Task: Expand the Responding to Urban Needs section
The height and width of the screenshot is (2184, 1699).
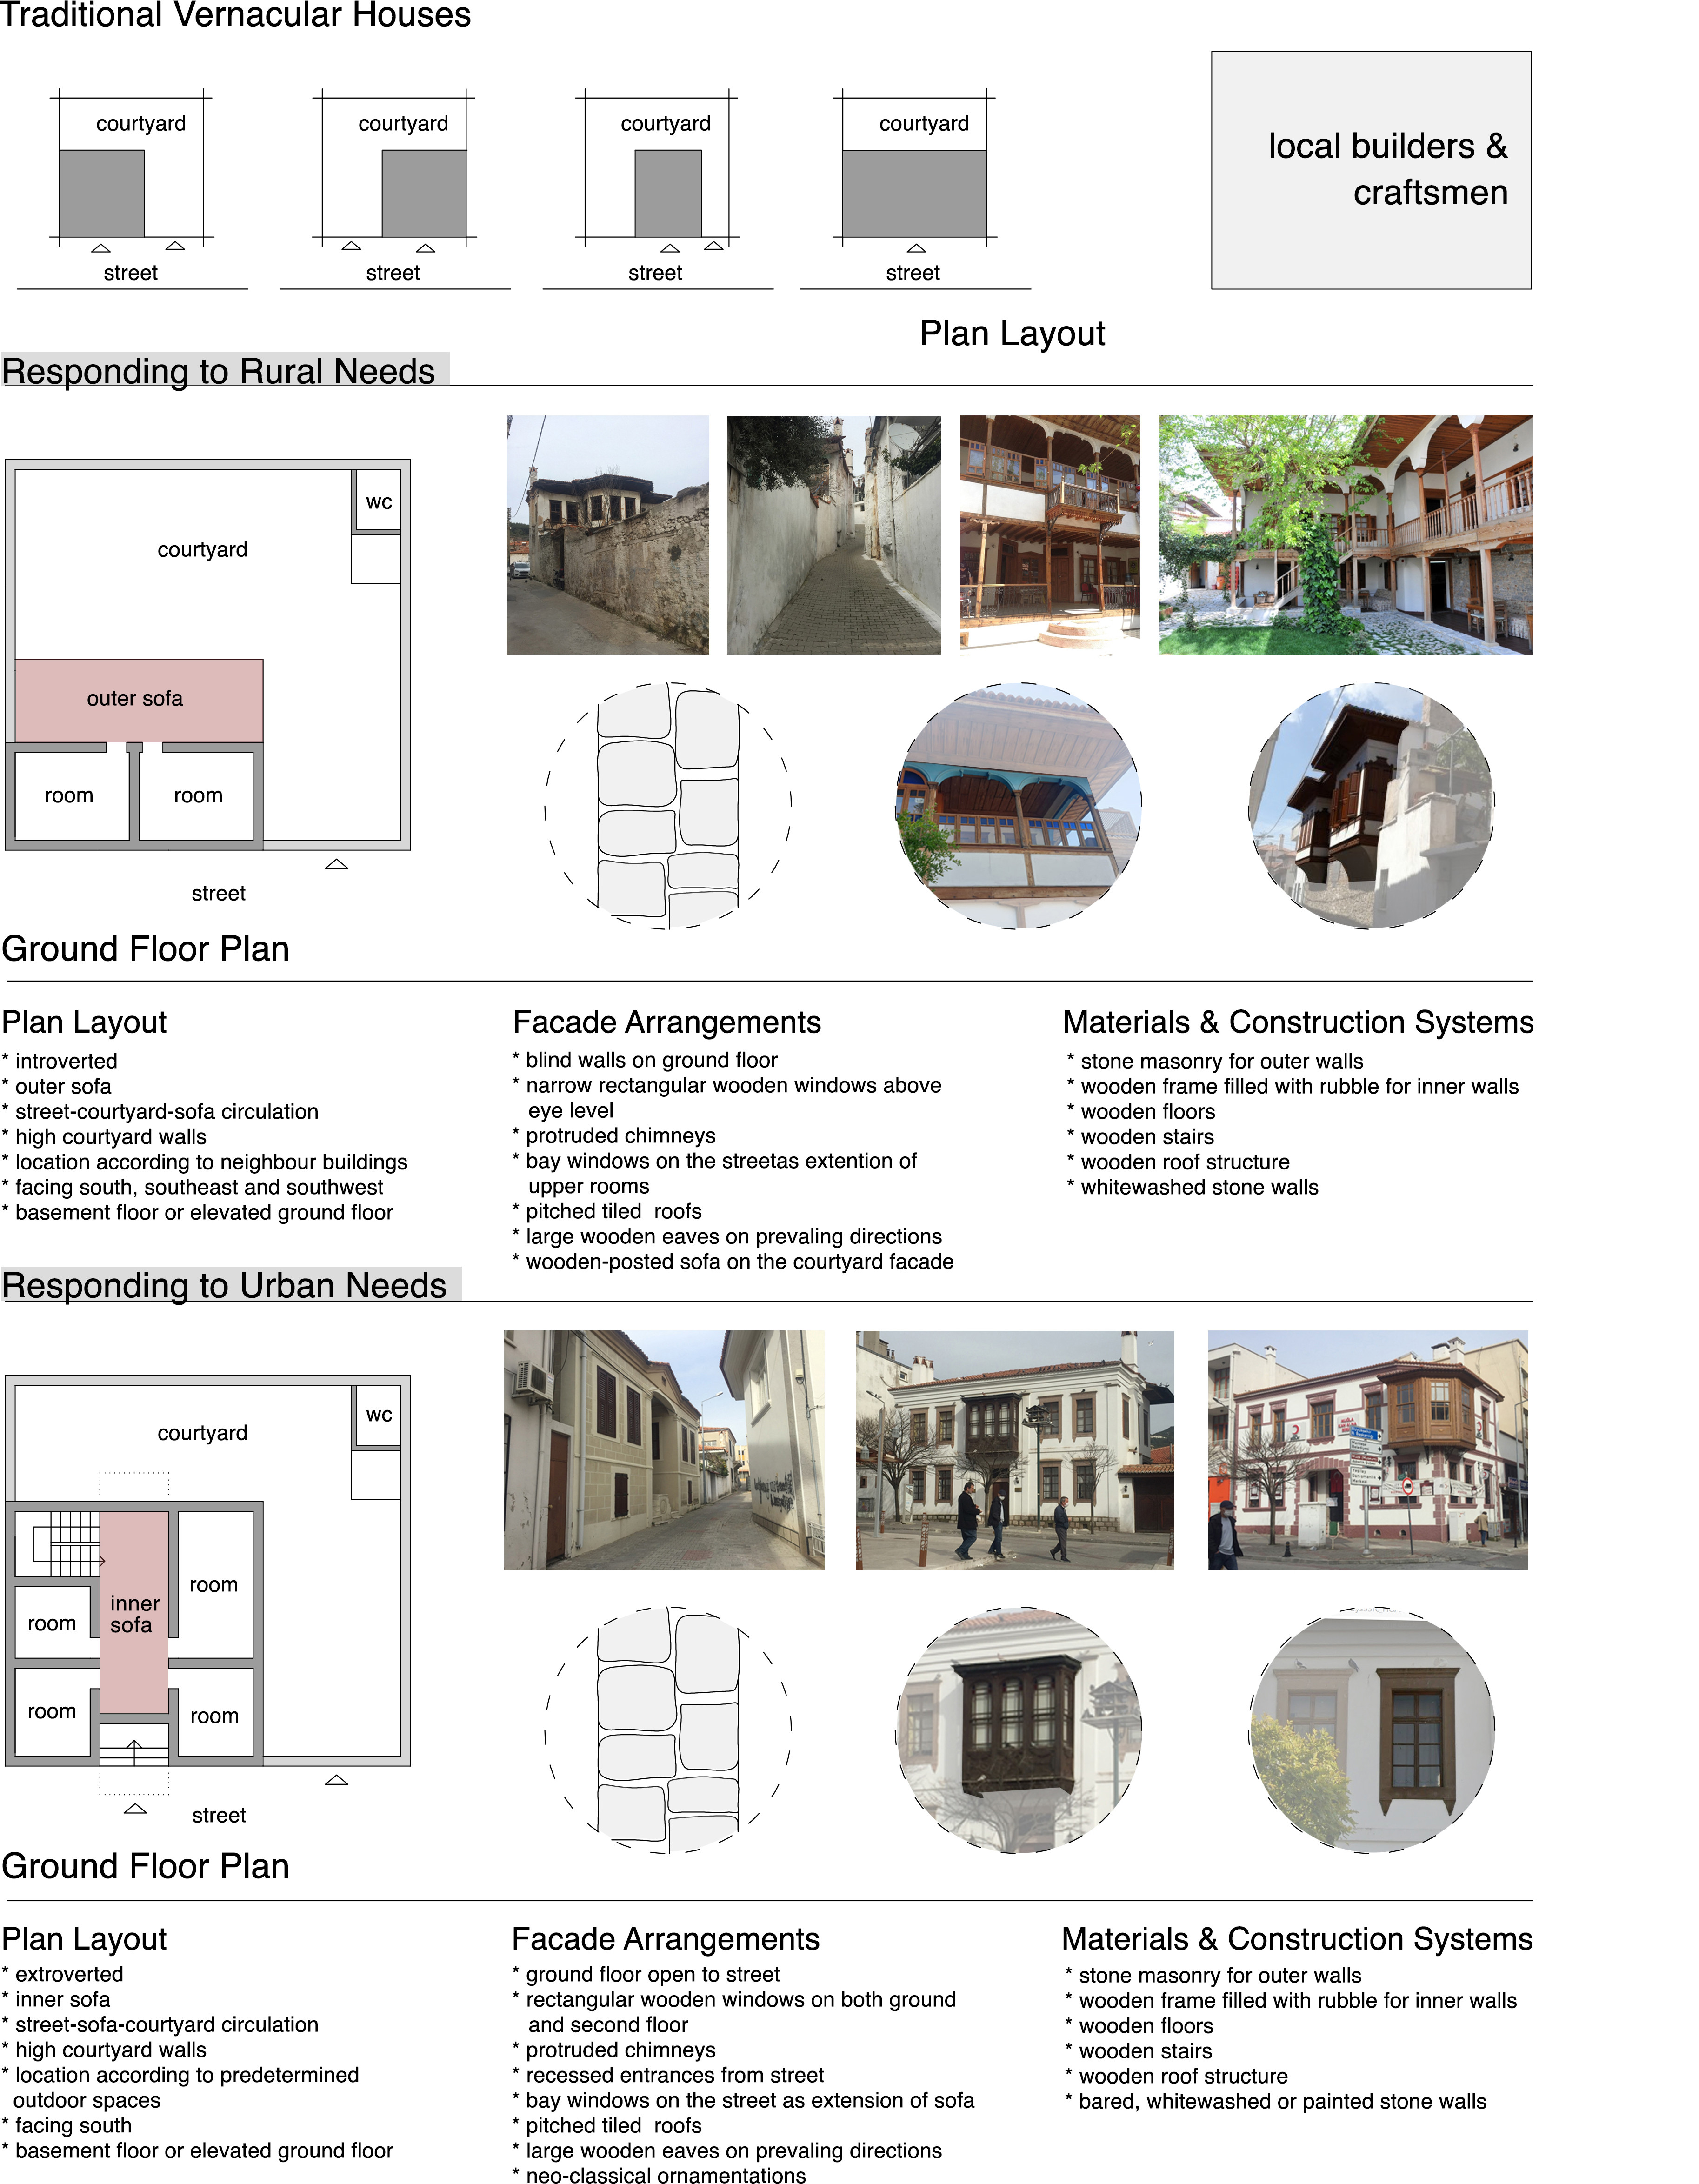Action: 224,1285
